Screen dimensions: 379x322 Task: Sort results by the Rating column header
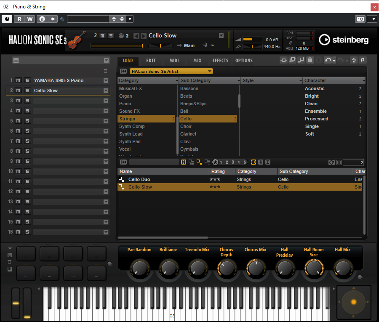click(222, 171)
